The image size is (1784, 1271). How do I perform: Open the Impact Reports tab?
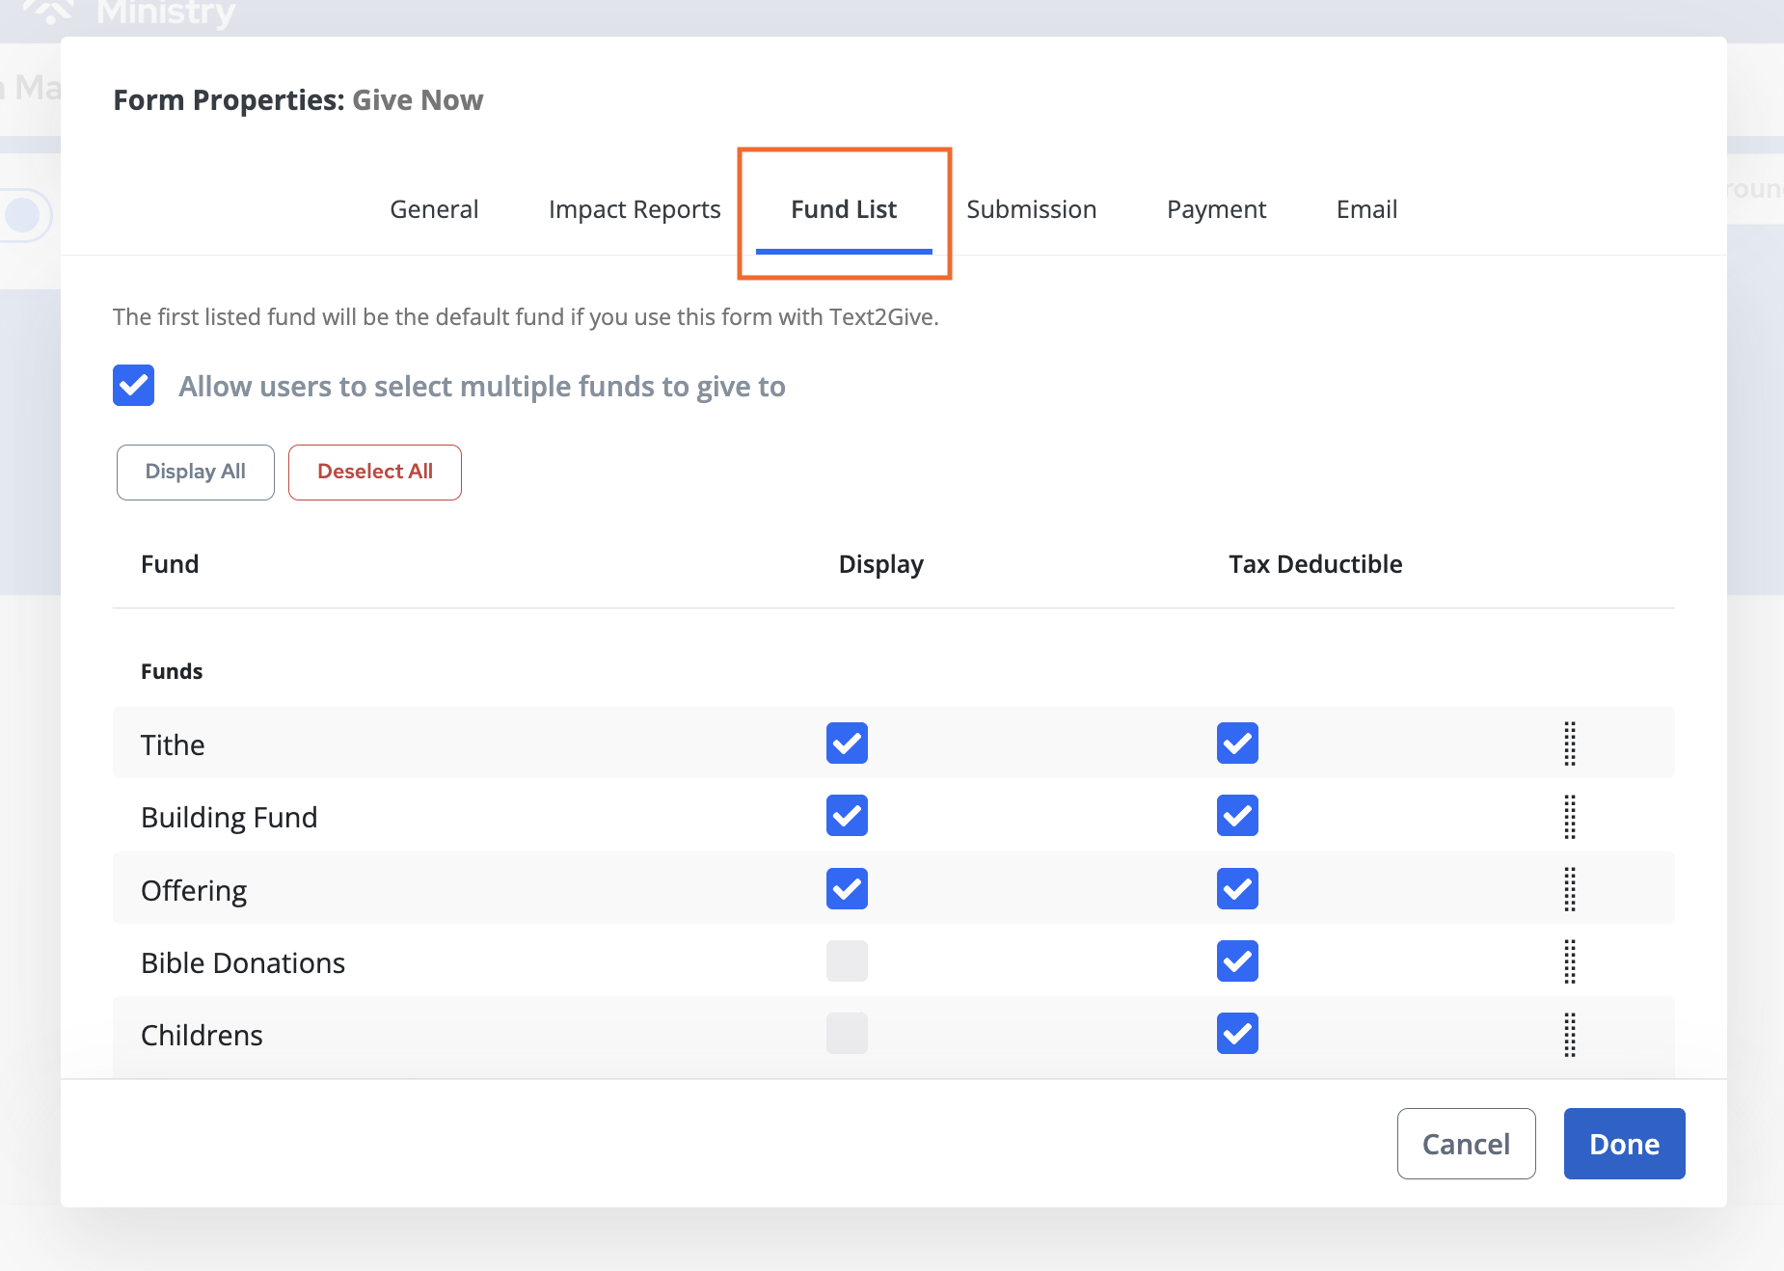tap(635, 209)
